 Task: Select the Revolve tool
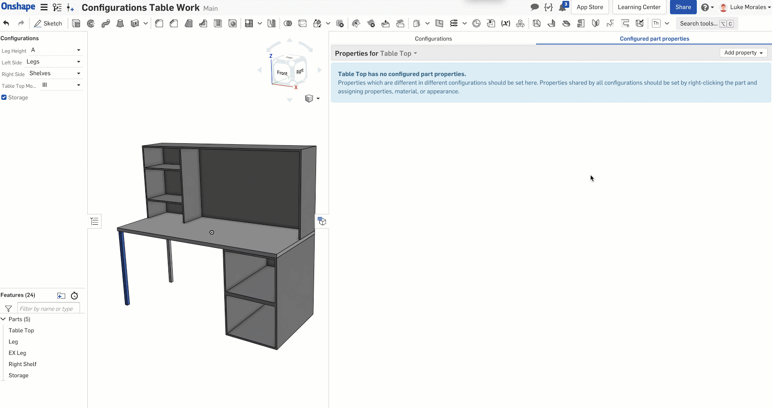(91, 23)
